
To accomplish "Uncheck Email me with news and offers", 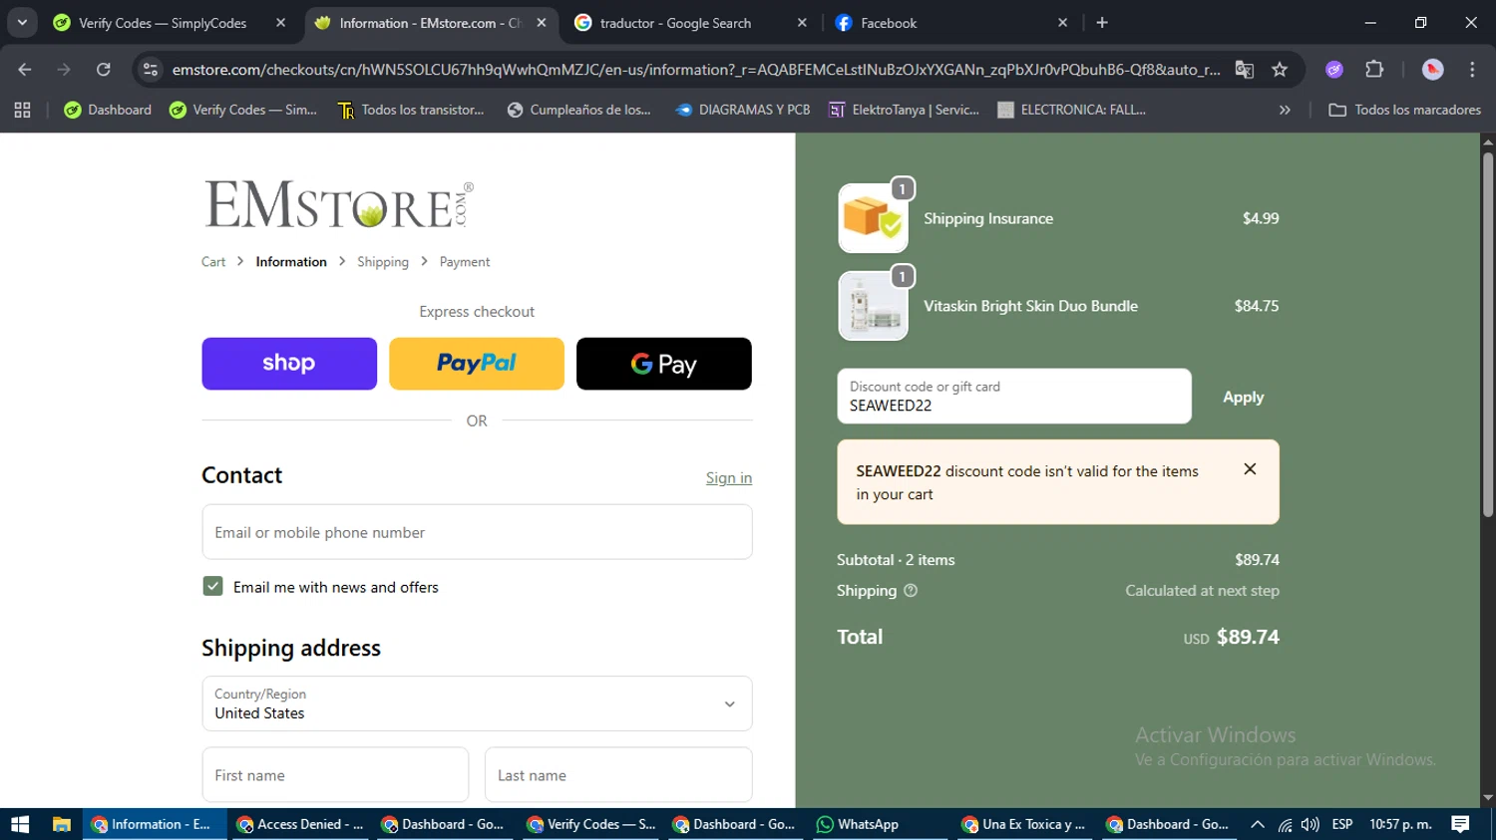I will [x=212, y=586].
